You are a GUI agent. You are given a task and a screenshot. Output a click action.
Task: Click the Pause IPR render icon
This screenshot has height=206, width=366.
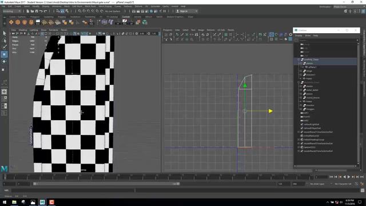(165, 11)
